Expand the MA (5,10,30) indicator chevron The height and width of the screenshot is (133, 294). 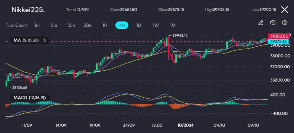pyautogui.click(x=45, y=41)
